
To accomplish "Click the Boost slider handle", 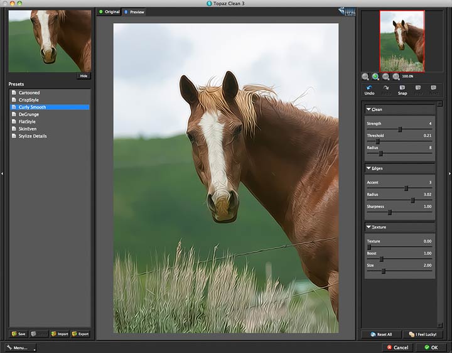I will [x=382, y=259].
